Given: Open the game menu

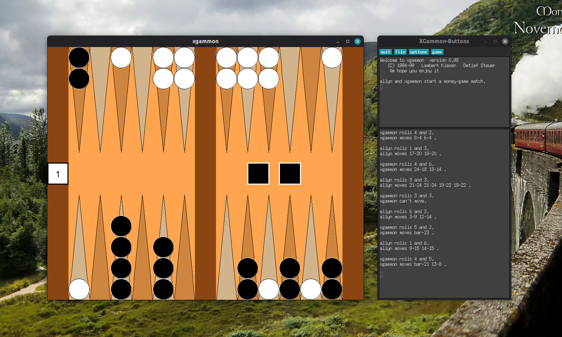Looking at the screenshot, I should pyautogui.click(x=437, y=52).
